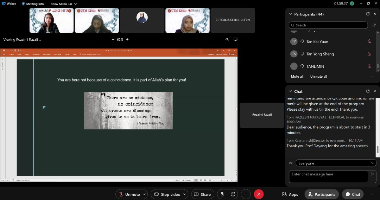
Task: Send the chat message
Action: [x=372, y=174]
